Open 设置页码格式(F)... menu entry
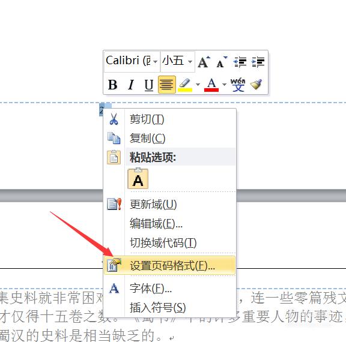The width and height of the screenshot is (346, 342). 169,265
